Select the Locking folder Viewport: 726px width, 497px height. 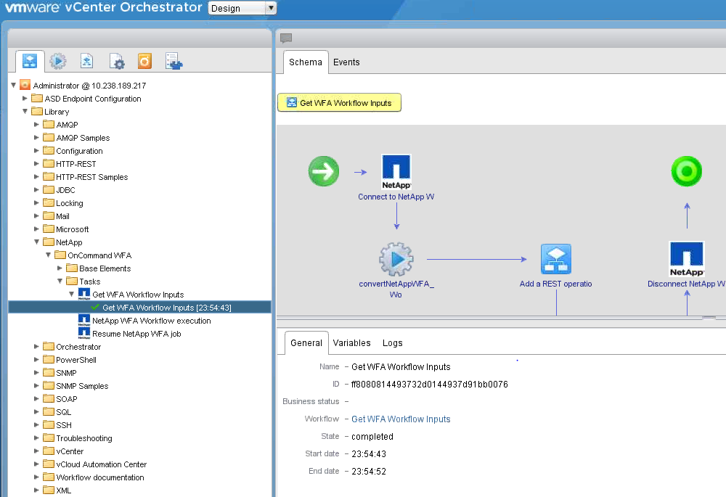pos(70,202)
